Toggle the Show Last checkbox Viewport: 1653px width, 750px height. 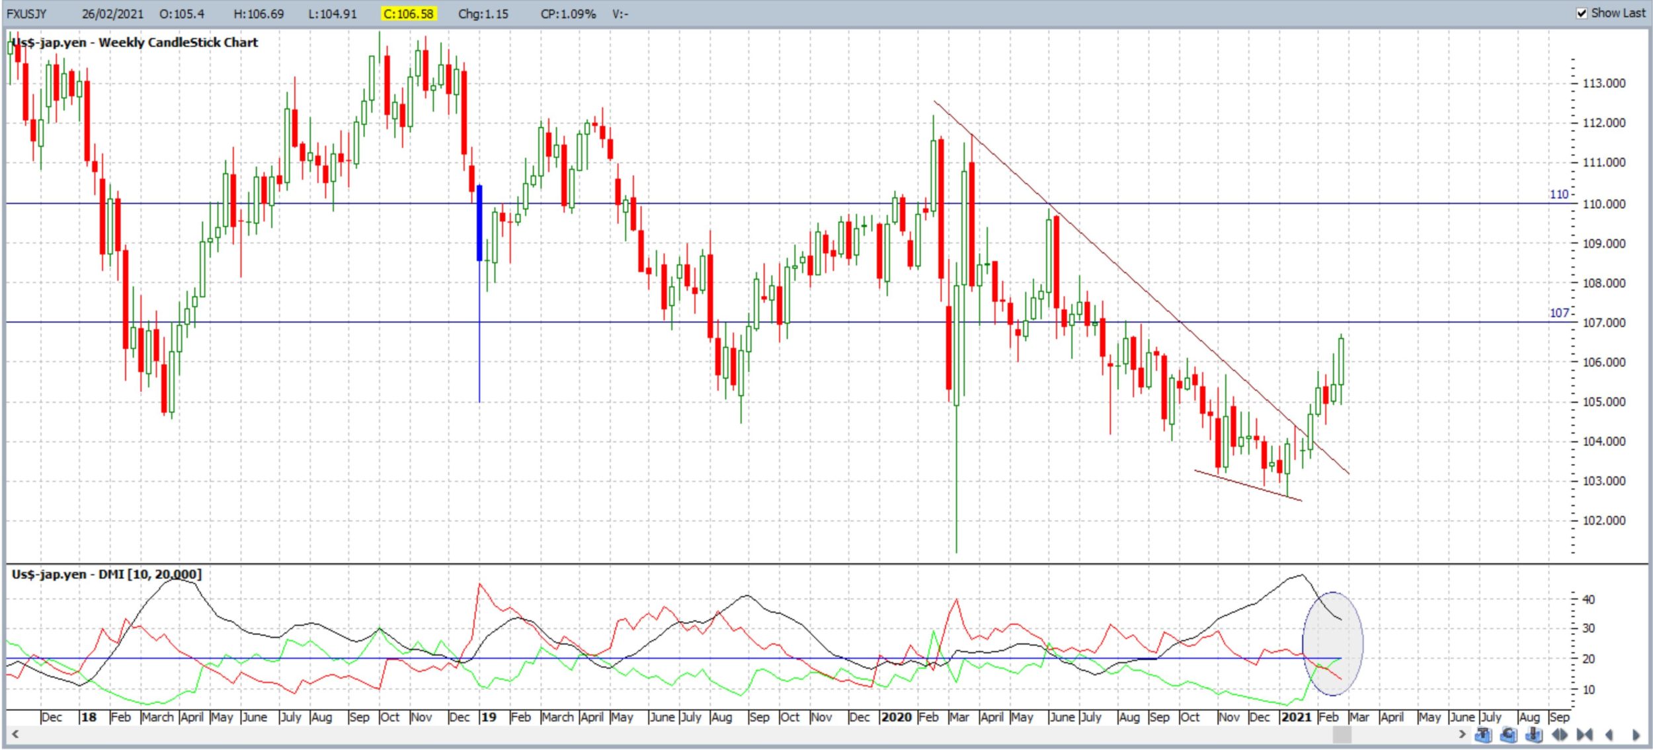pyautogui.click(x=1582, y=13)
